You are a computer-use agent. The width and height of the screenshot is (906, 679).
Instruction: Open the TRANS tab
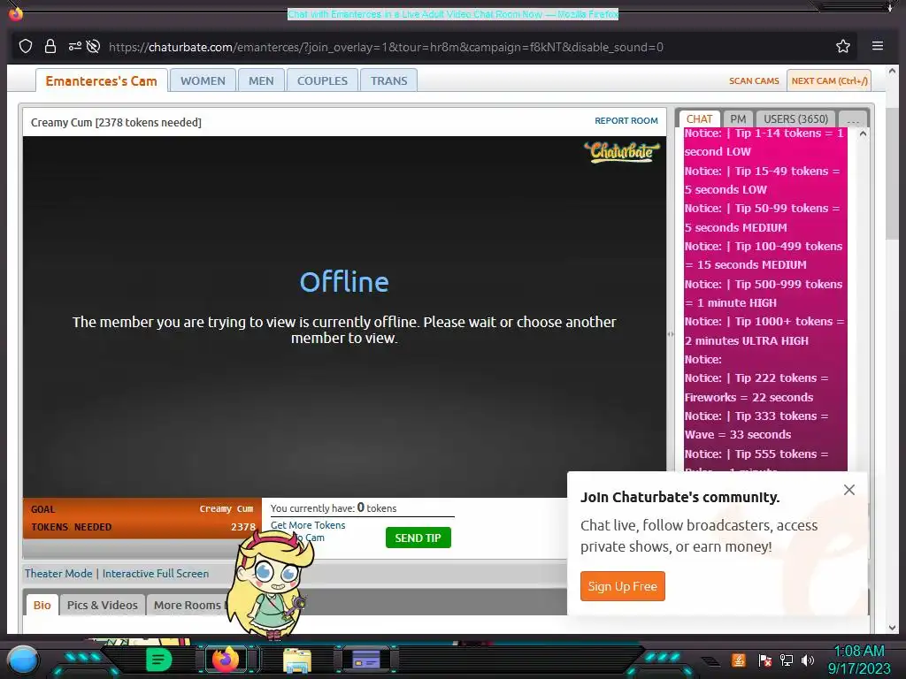(x=389, y=80)
